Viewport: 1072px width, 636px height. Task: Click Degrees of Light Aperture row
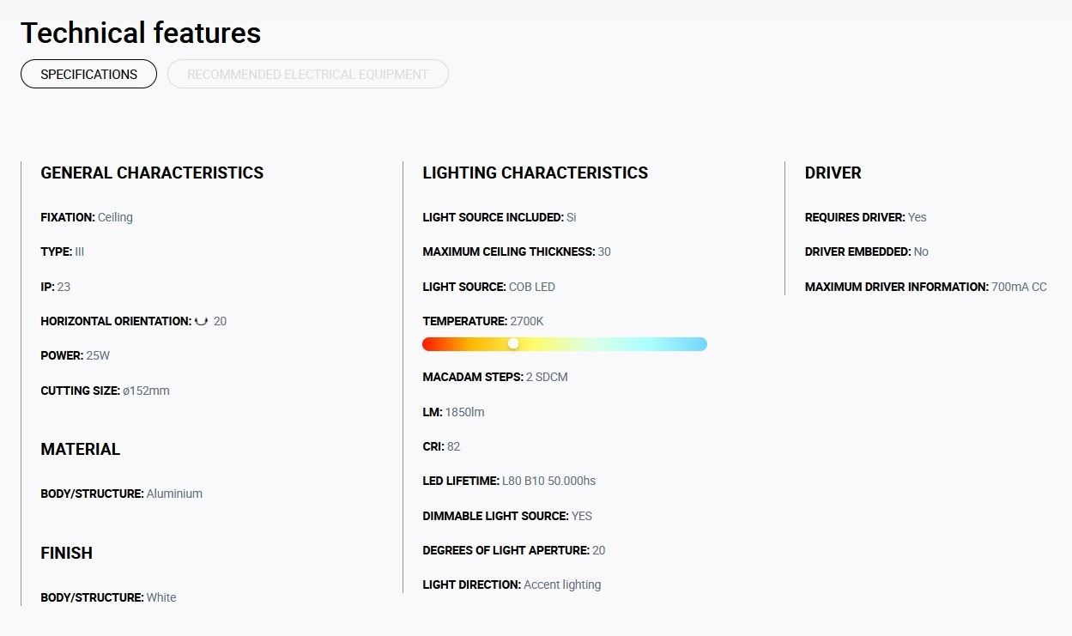(x=514, y=550)
